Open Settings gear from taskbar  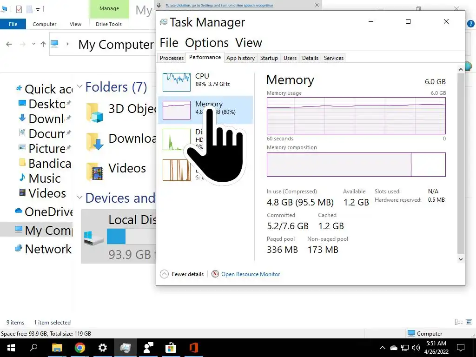103,348
